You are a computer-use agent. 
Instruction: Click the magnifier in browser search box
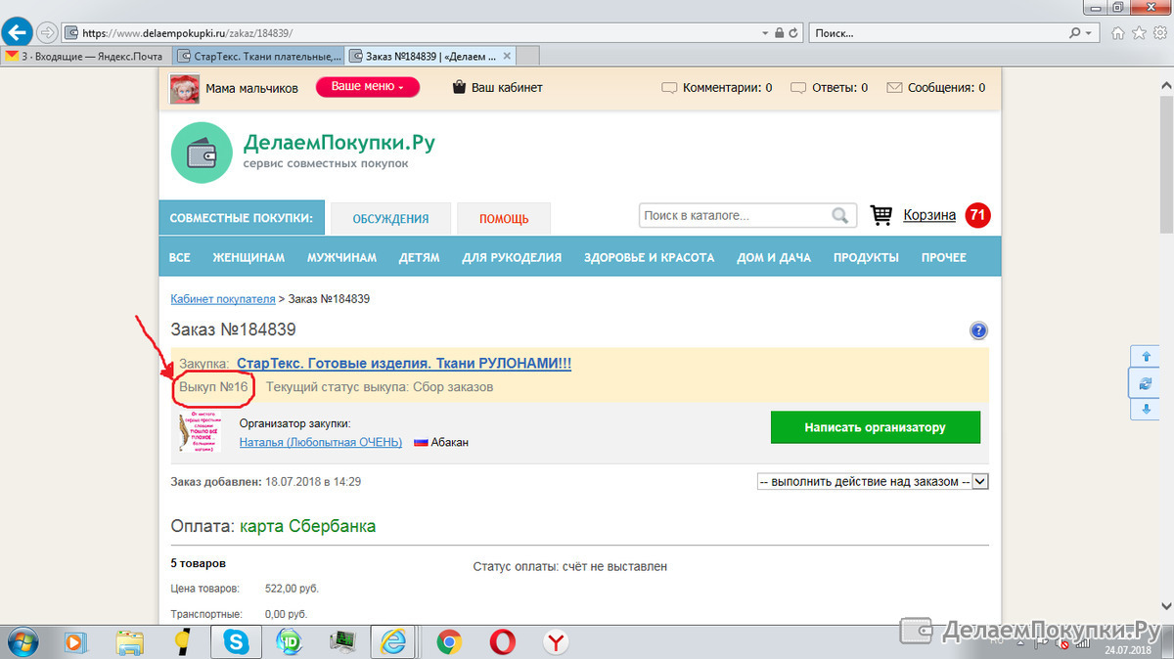pos(1075,32)
